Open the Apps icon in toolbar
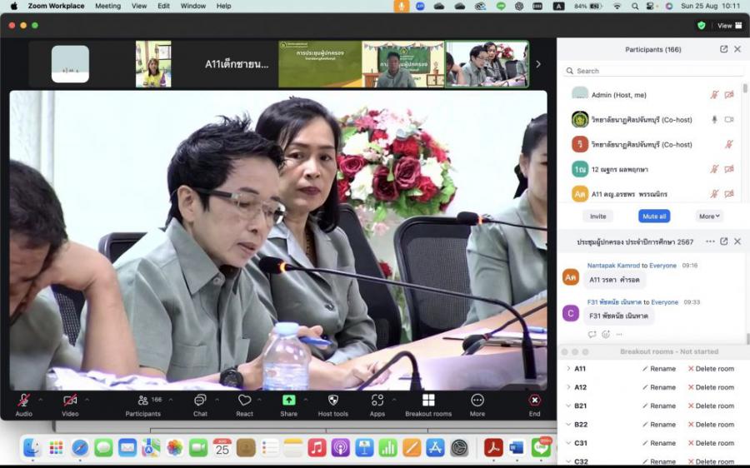750x468 pixels. coord(377,401)
